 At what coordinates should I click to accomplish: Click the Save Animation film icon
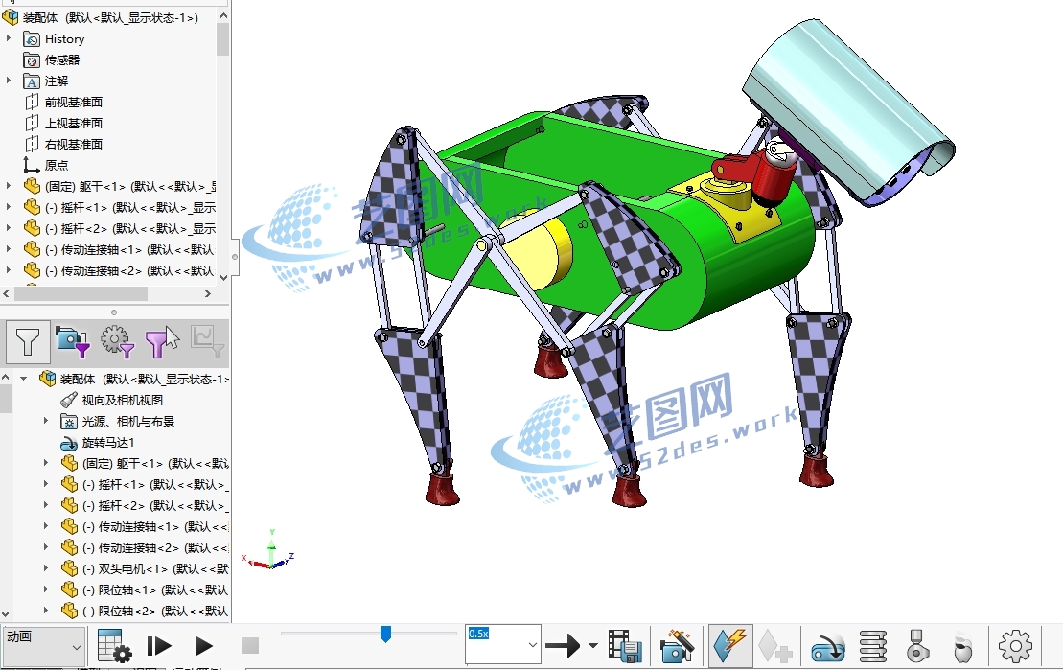624,646
